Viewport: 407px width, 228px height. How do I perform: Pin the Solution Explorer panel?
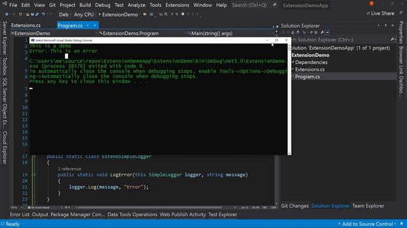tap(385, 25)
